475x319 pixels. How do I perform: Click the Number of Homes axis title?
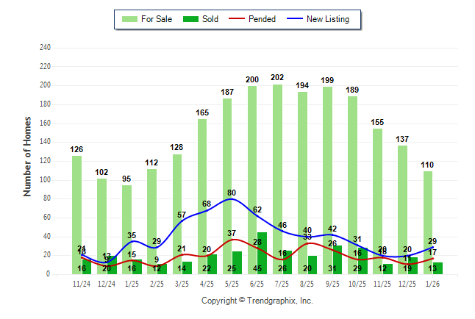[28, 156]
